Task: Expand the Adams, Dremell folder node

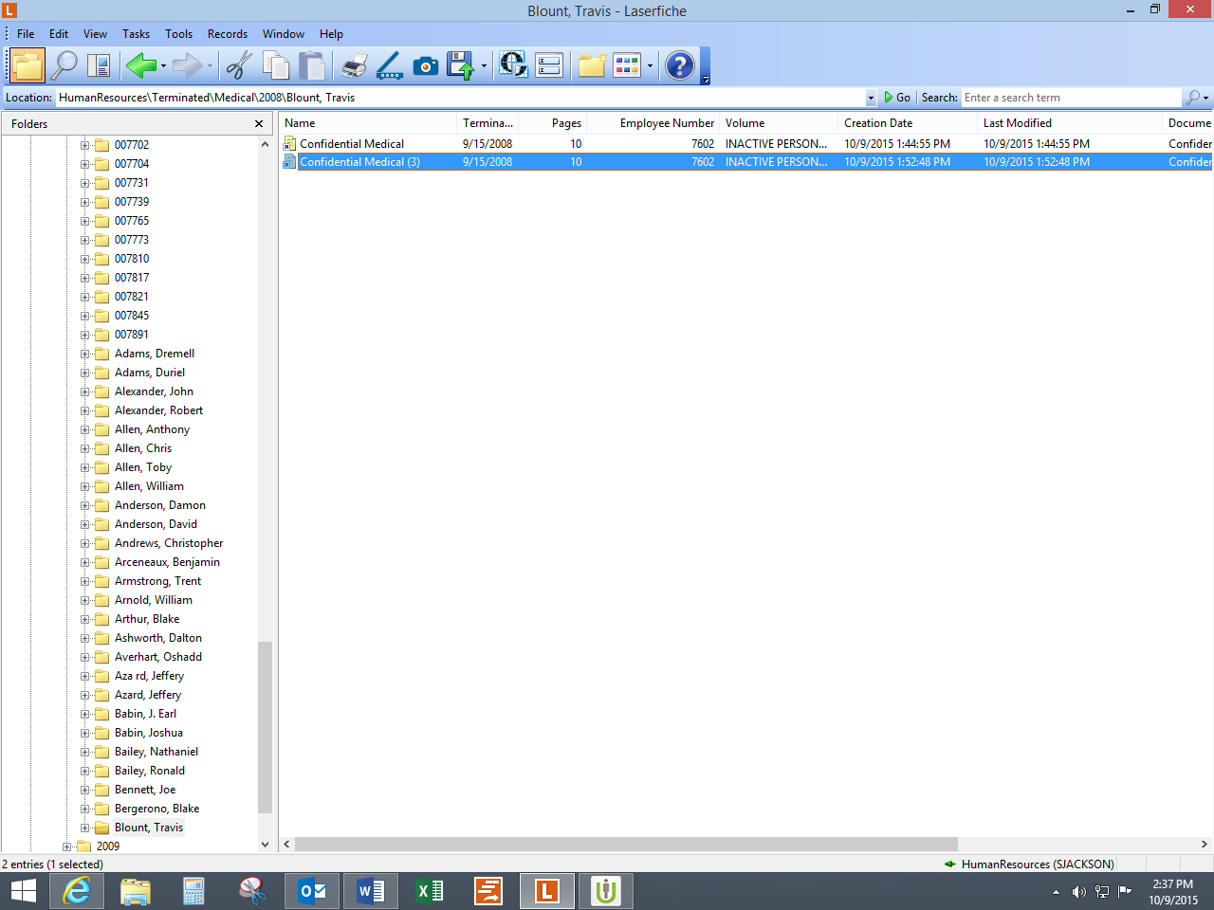Action: pos(84,354)
